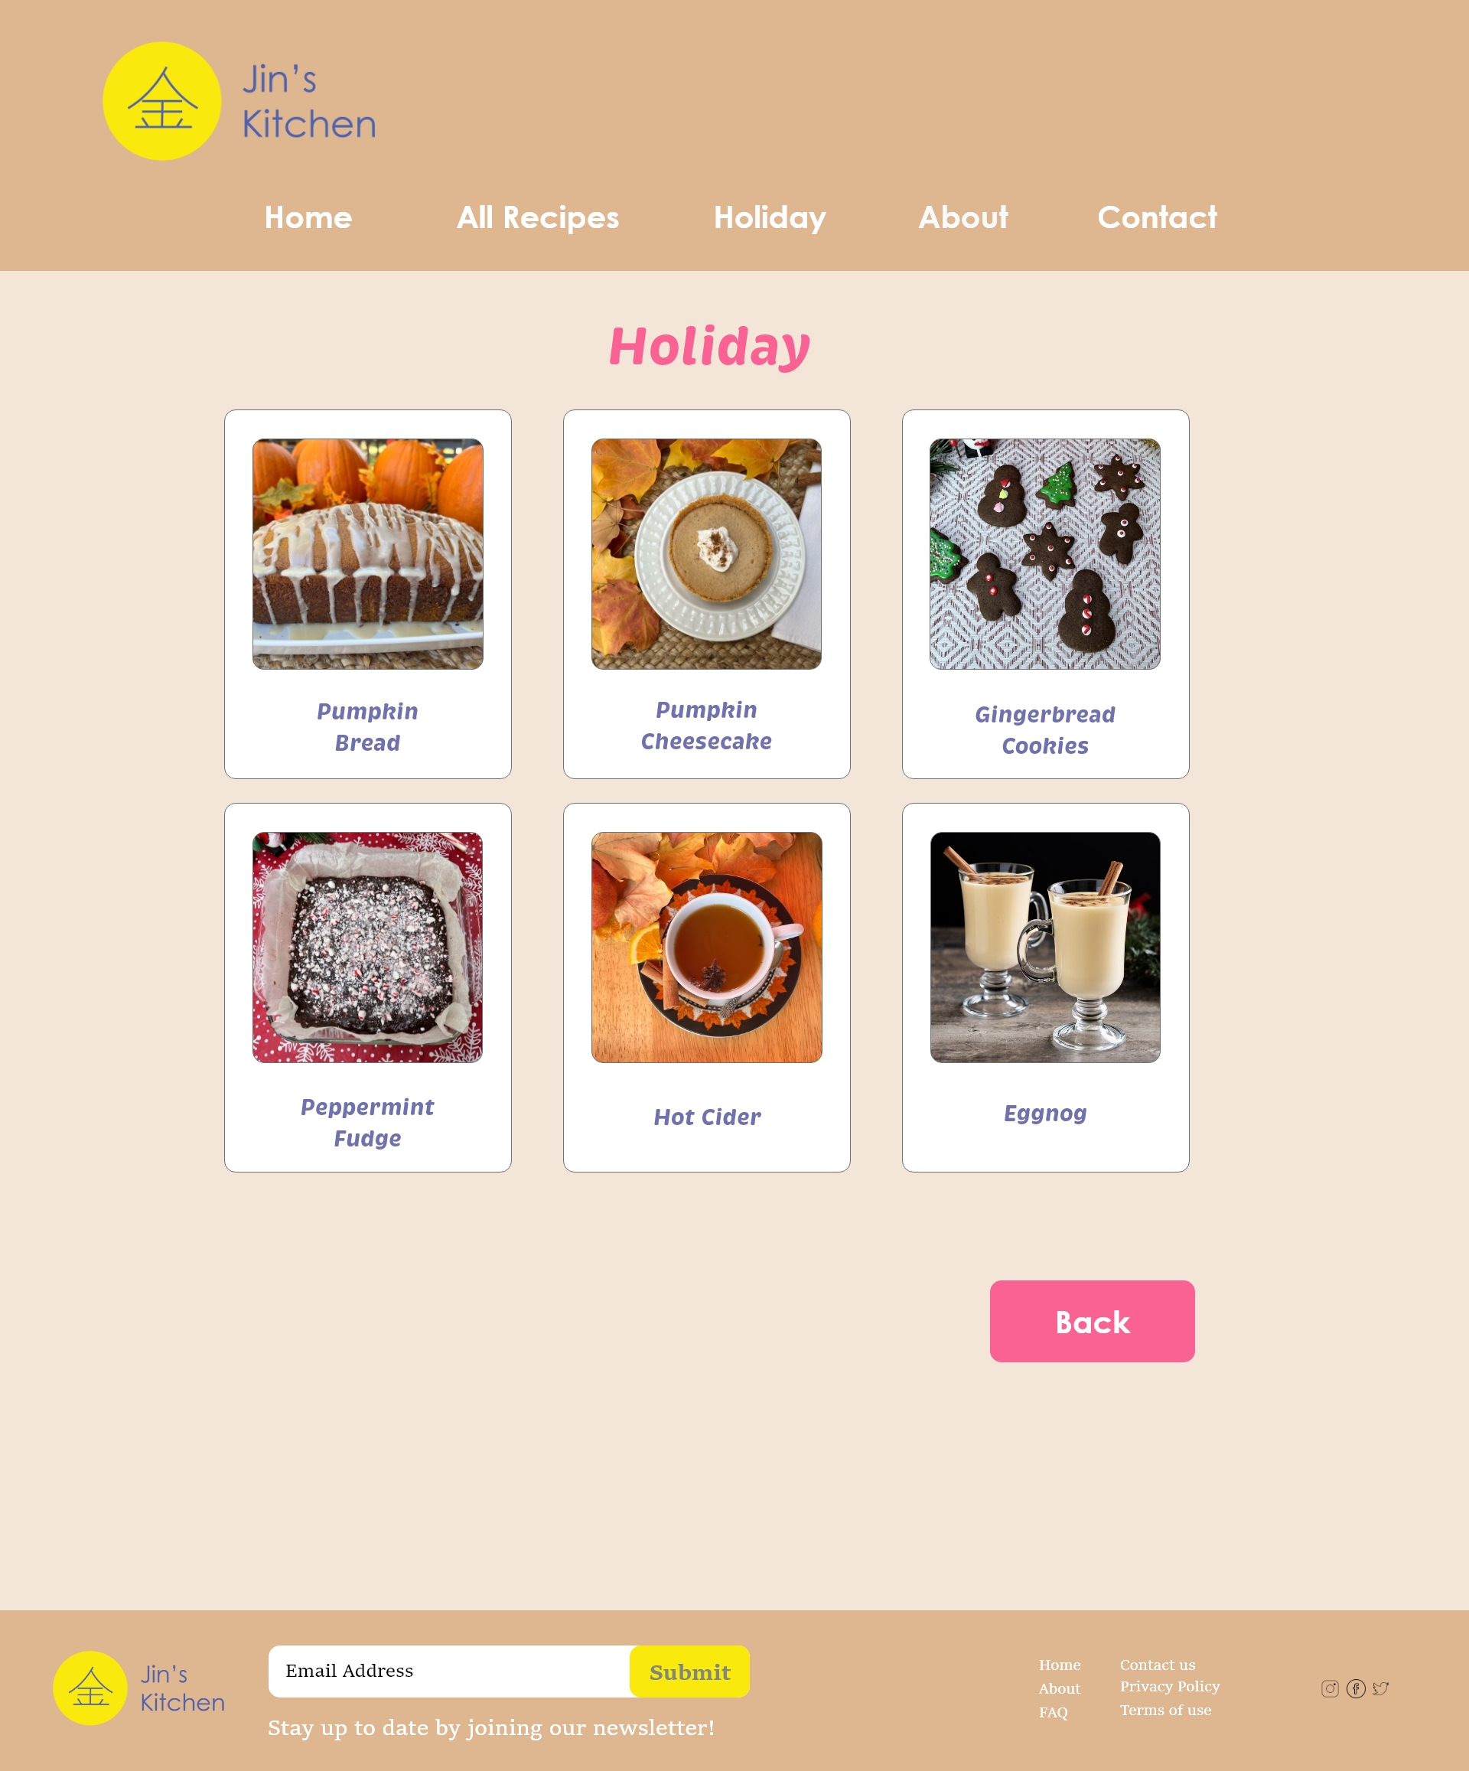Open the About page from header
Image resolution: width=1469 pixels, height=1771 pixels.
(963, 217)
